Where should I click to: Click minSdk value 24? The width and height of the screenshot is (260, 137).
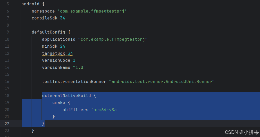click(63, 46)
